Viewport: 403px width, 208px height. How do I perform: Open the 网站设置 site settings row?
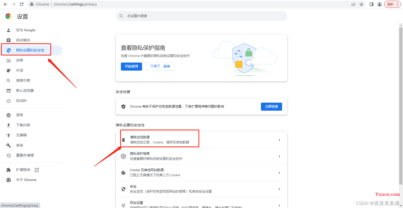coord(201,203)
